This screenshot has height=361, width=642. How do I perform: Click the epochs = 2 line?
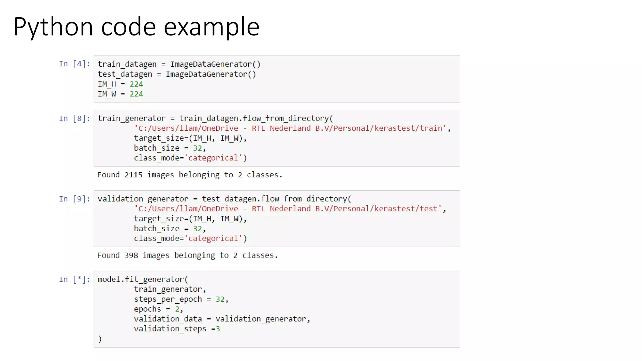coord(158,309)
